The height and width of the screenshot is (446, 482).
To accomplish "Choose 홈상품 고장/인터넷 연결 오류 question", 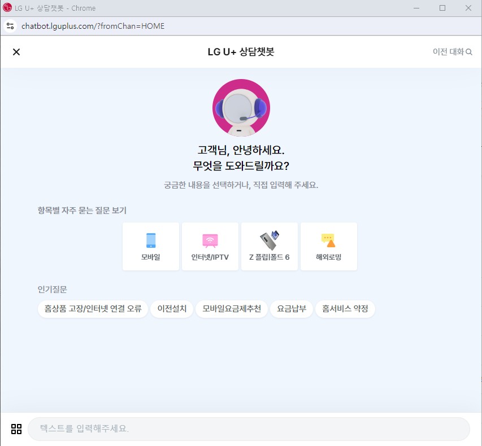I will pyautogui.click(x=93, y=309).
